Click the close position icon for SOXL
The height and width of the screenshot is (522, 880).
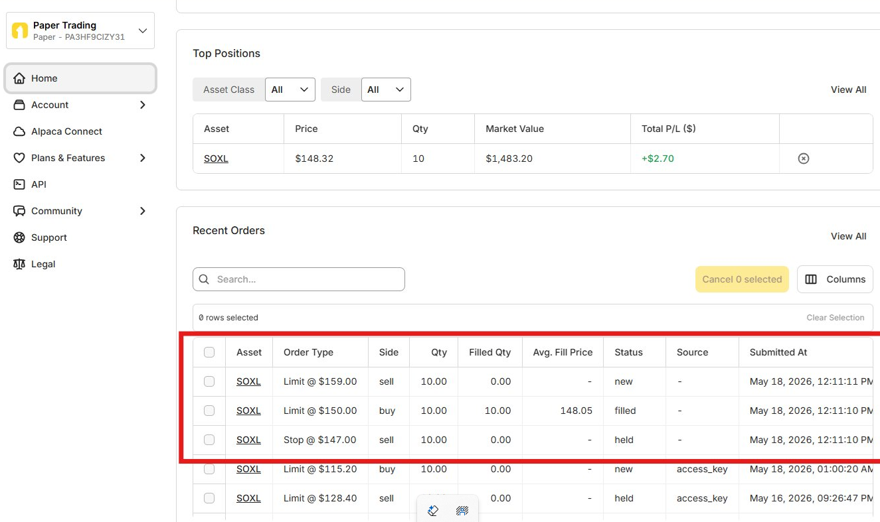tap(804, 159)
